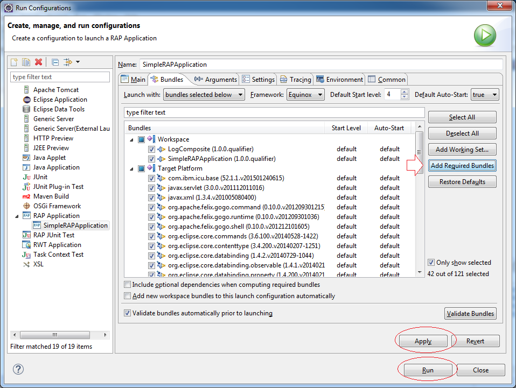Uncheck the Only show selected checkbox
This screenshot has height=388, width=516.
(x=431, y=263)
